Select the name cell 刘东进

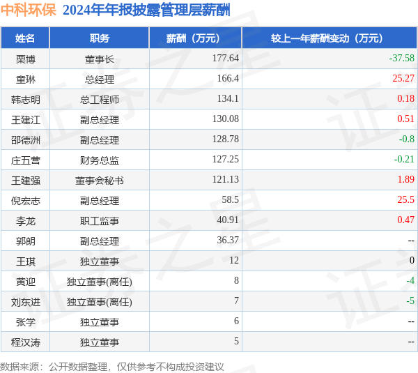tap(25, 303)
